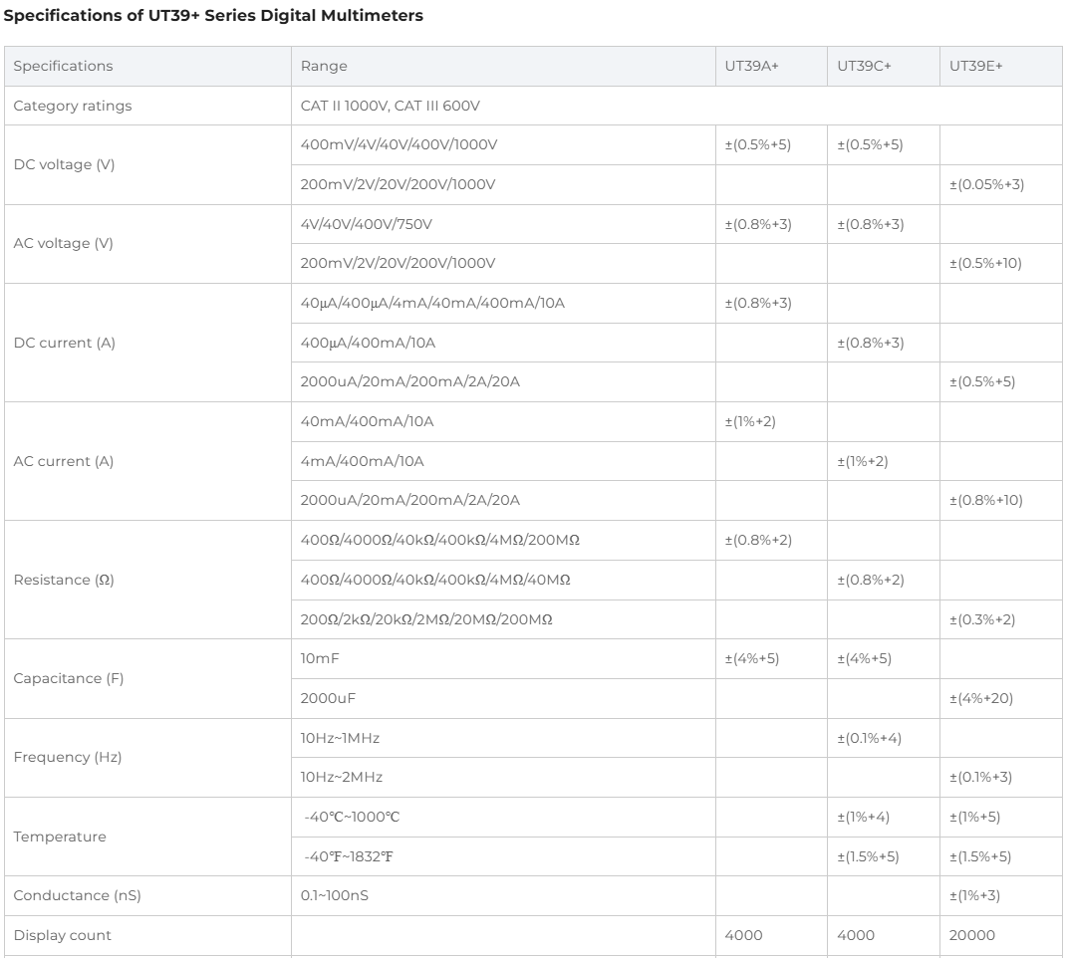Click the '±(4%+20)' accuracy value
This screenshot has width=1066, height=958.
[981, 698]
